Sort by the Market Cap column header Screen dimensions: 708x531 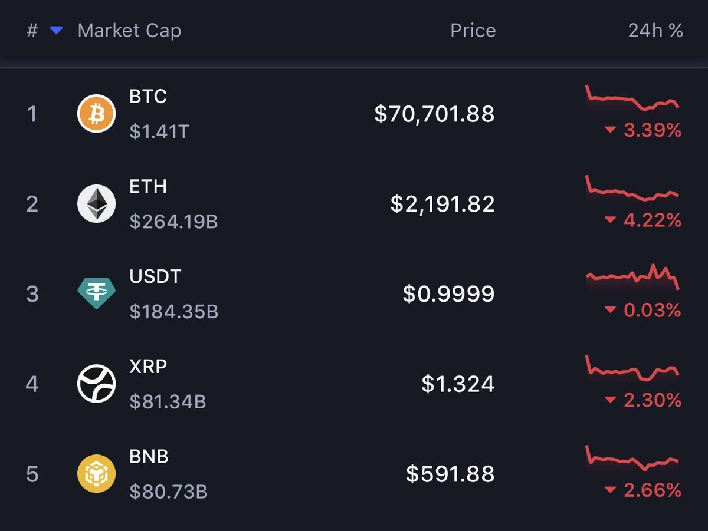point(129,31)
